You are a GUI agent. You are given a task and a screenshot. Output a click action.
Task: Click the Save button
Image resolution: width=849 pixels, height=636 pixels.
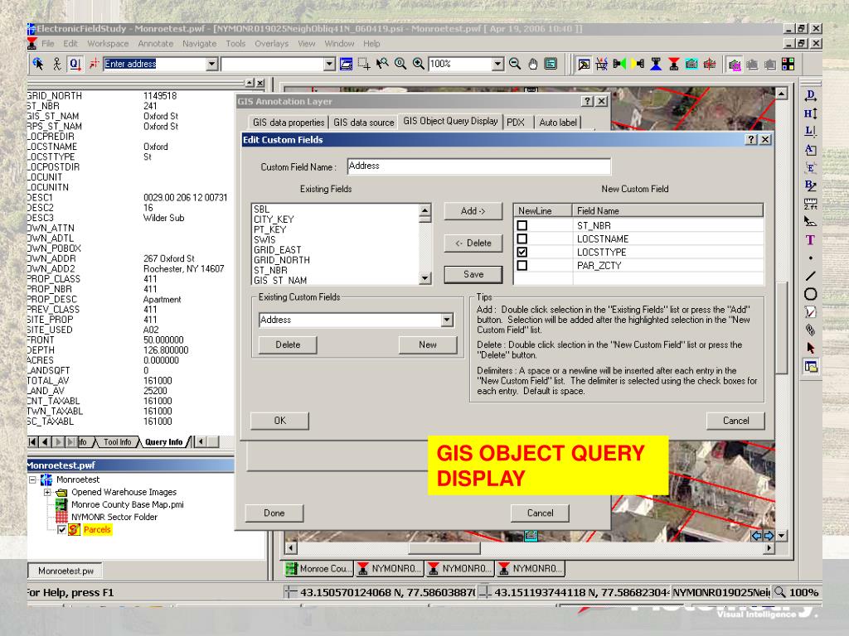coord(473,274)
